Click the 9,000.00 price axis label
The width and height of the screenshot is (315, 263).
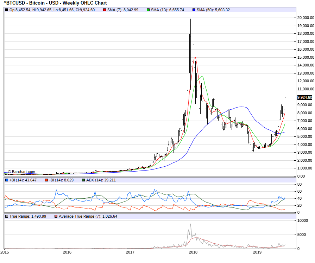pos(305,105)
